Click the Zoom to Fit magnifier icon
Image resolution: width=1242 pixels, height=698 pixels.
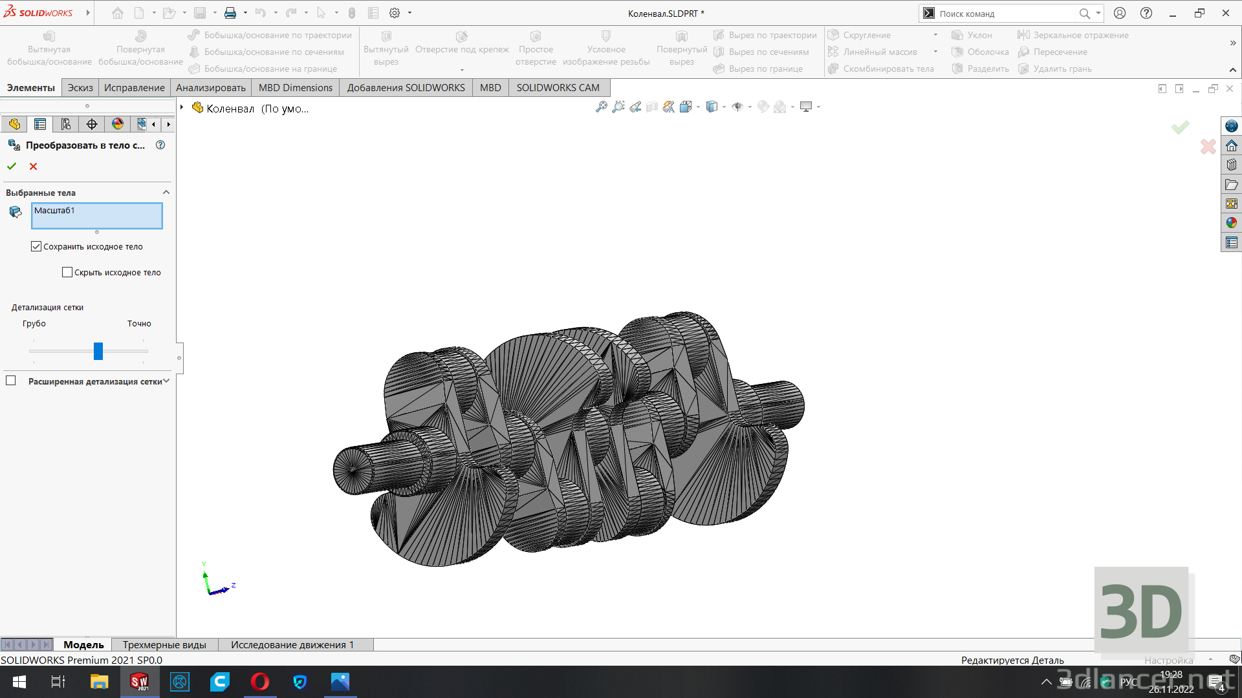[602, 107]
